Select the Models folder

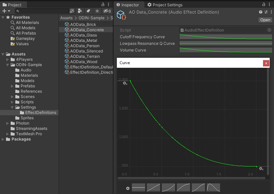pyautogui.click(x=27, y=81)
